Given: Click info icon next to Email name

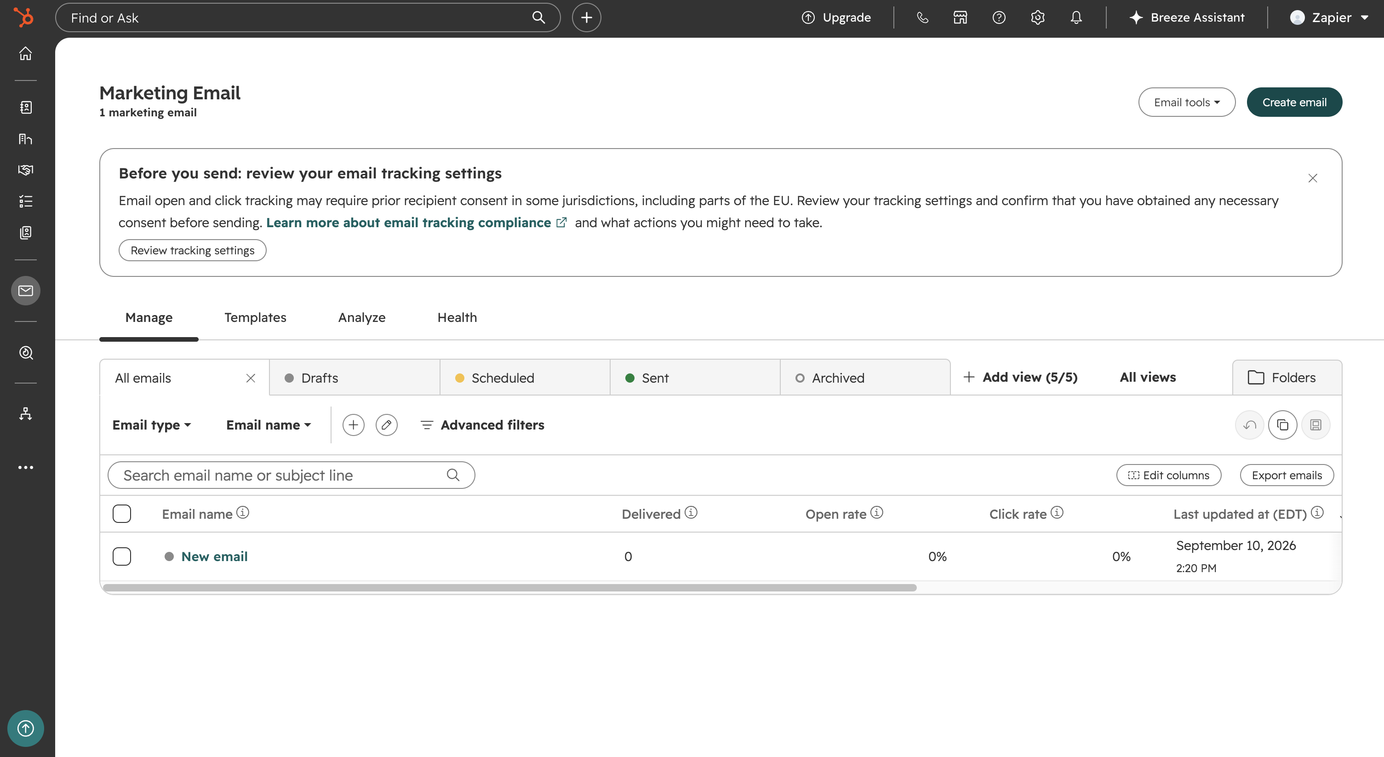Looking at the screenshot, I should point(243,512).
